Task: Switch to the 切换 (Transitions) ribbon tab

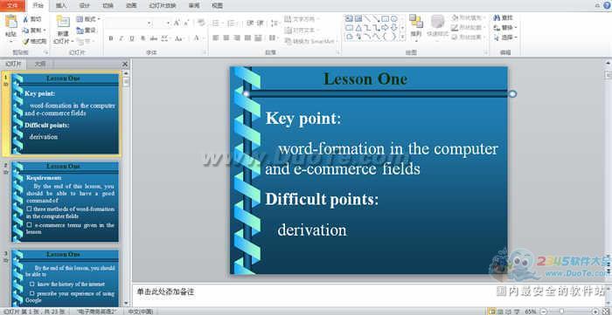Action: coord(108,5)
